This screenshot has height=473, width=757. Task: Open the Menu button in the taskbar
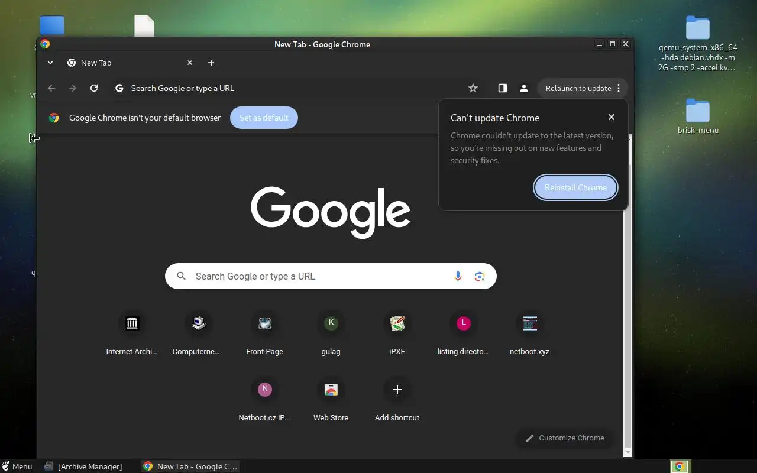click(x=17, y=466)
